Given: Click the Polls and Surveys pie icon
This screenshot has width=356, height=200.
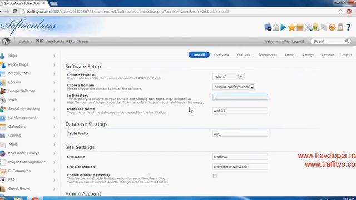Looking at the screenshot, I should [x=2, y=153].
